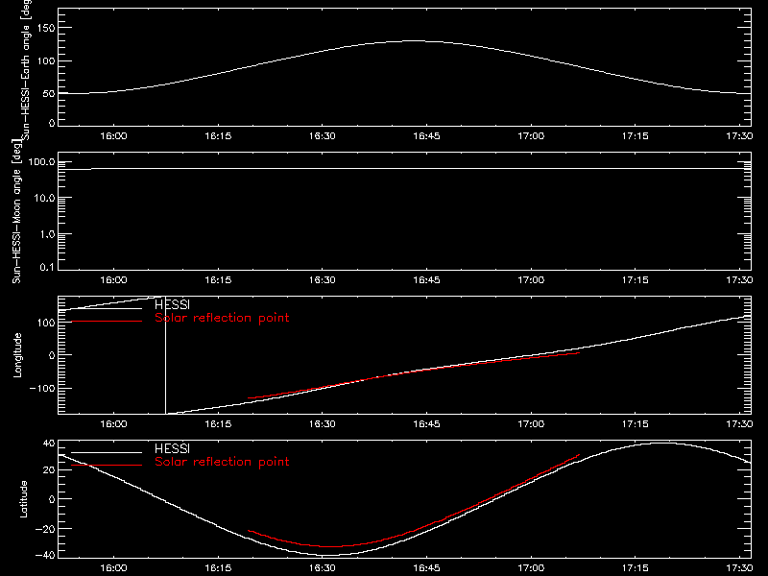The image size is (768, 576).
Task: Click vertical longitude wrap line in Longitude plot
Action: 165,355
